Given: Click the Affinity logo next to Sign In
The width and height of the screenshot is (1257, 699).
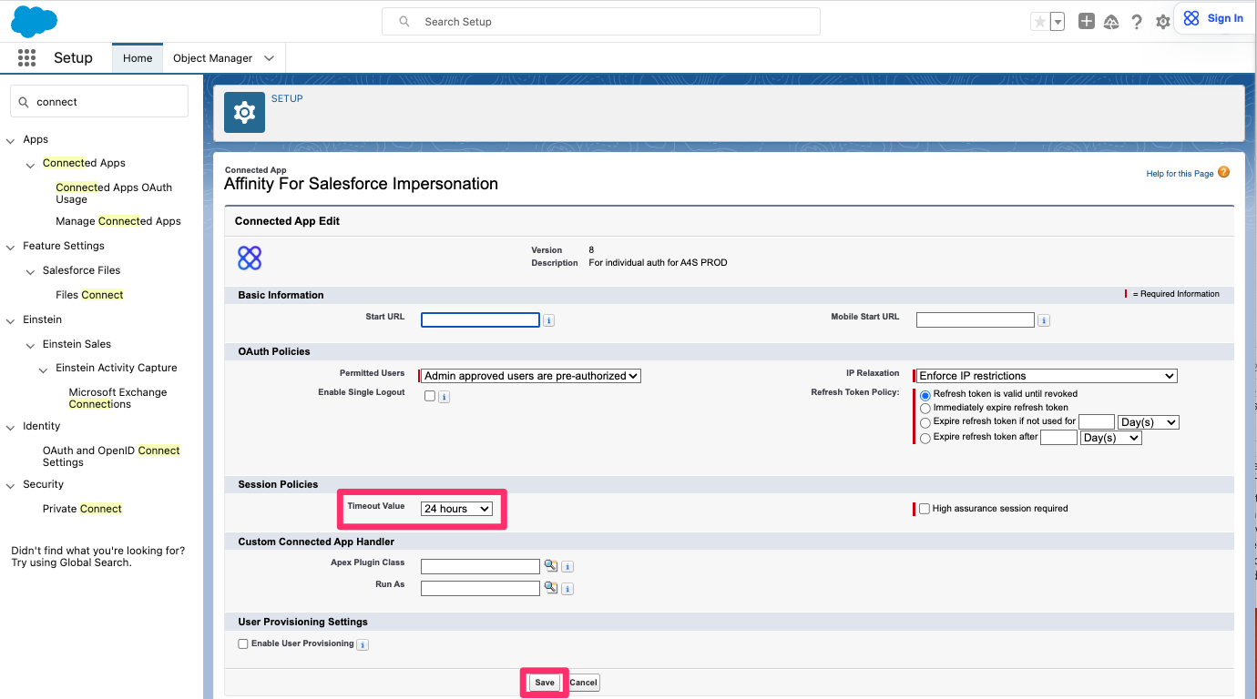Looking at the screenshot, I should click(x=1191, y=18).
